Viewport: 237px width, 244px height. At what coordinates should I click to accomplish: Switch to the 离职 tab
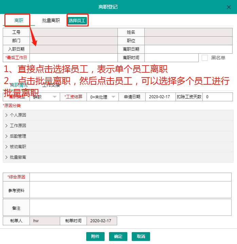tap(19, 20)
